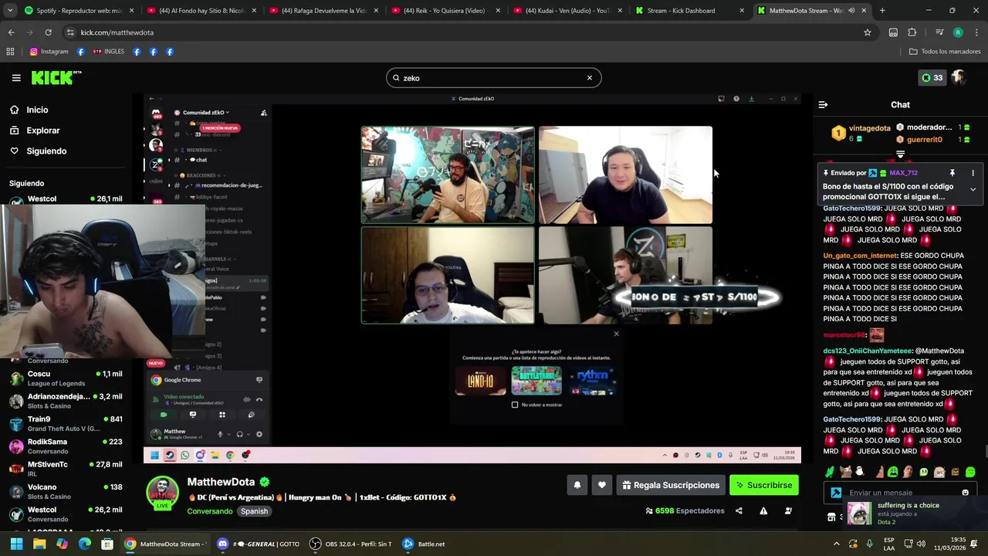Viewport: 988px width, 556px height.
Task: Clear the zeko search text
Action: click(x=589, y=78)
